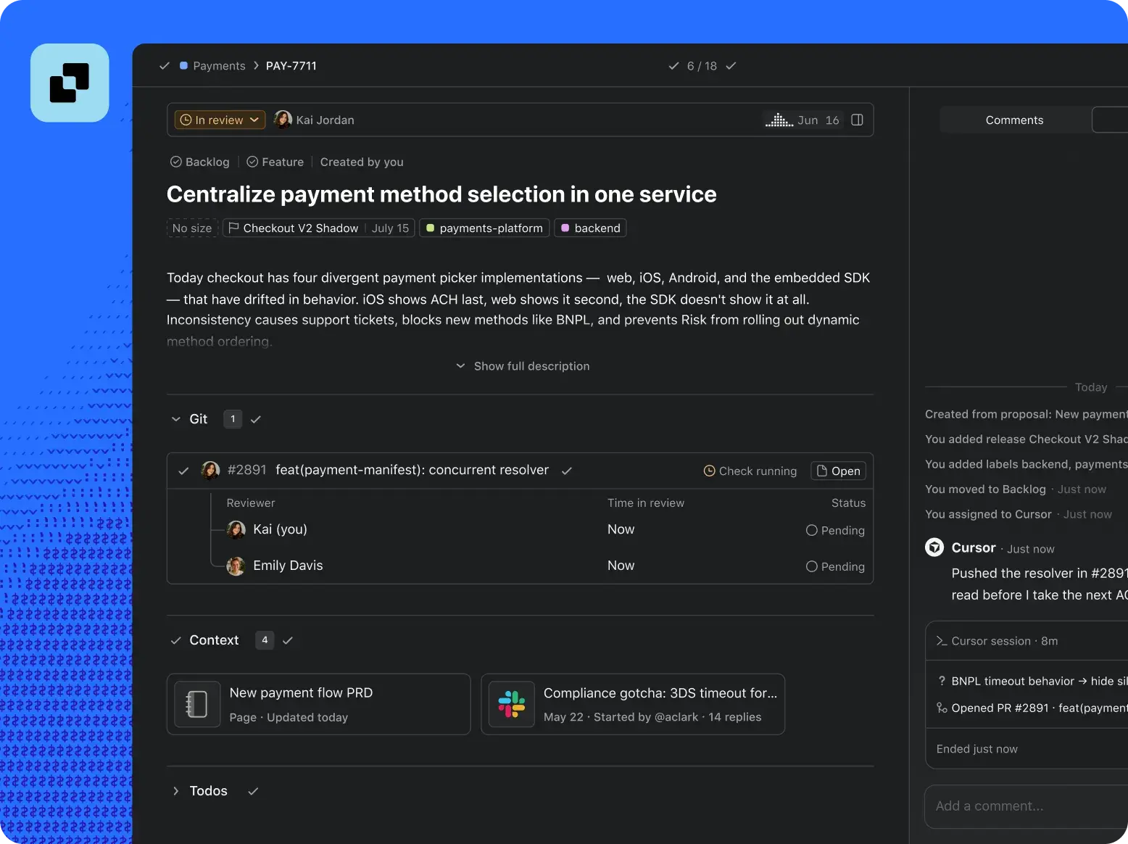Click the checkmark next to Git badge
1128x844 pixels.
(256, 419)
